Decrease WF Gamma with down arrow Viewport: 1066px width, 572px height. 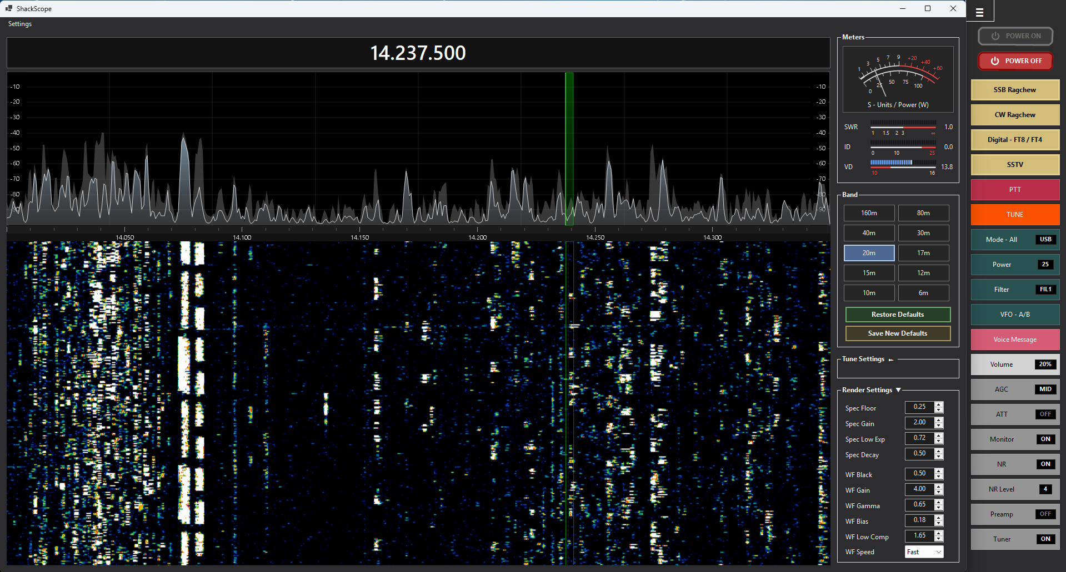click(939, 508)
